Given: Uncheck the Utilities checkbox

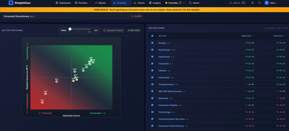Looking at the screenshot, I should 152,70.
